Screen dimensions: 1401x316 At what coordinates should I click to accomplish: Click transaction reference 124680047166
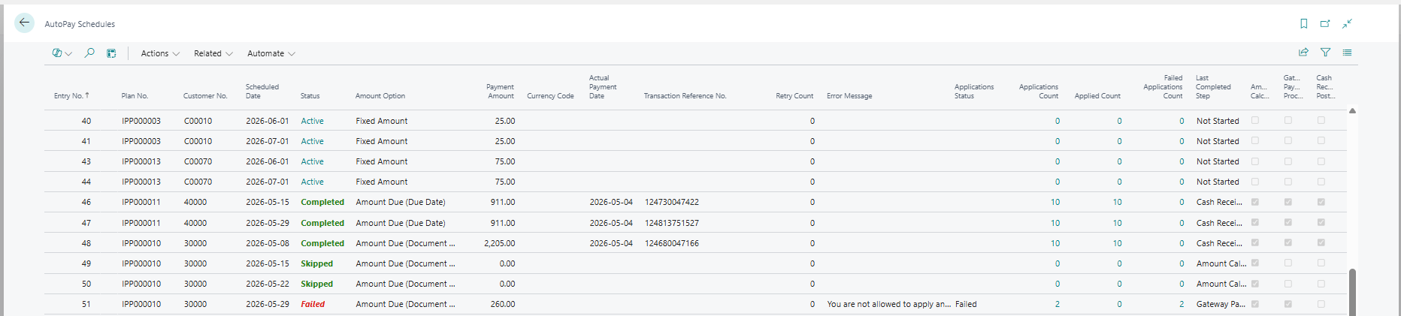671,243
